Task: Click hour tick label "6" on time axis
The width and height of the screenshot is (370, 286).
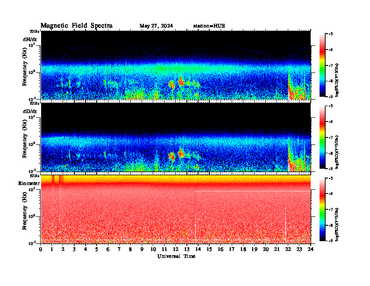Action: (108, 249)
